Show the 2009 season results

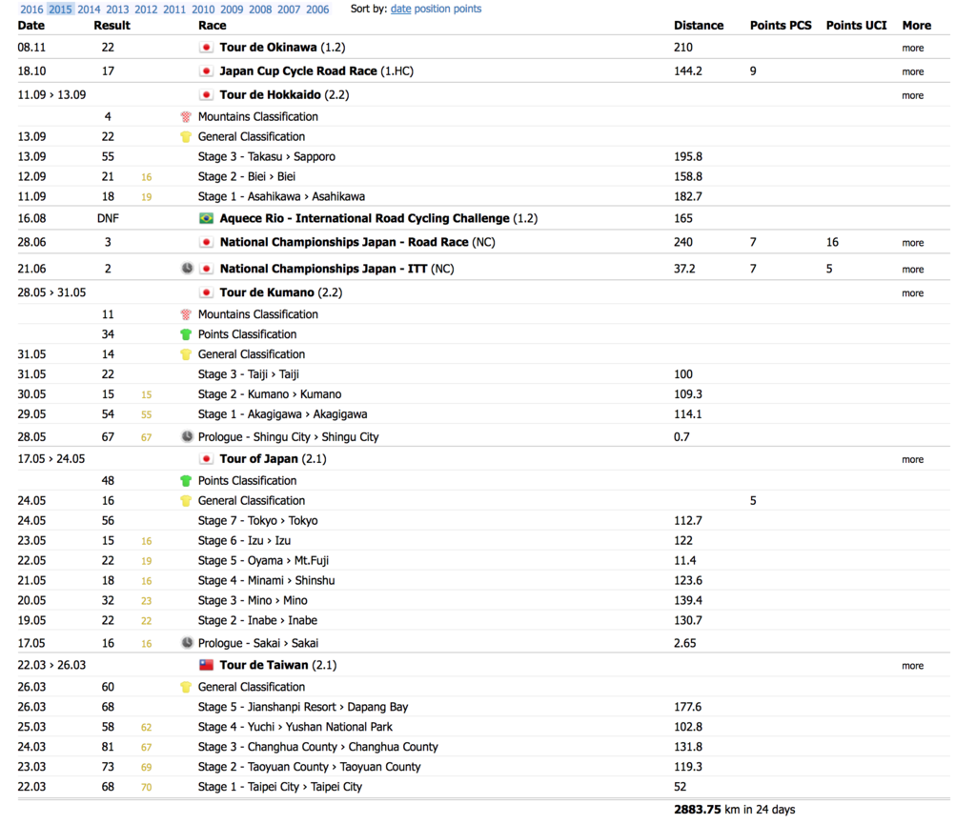coord(232,10)
